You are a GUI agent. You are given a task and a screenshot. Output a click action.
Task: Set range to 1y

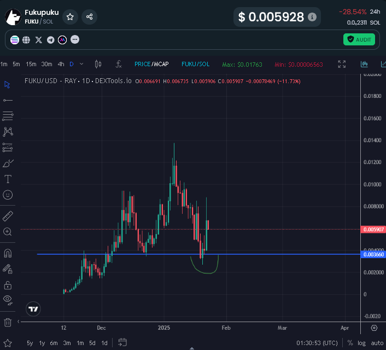[x=42, y=343]
